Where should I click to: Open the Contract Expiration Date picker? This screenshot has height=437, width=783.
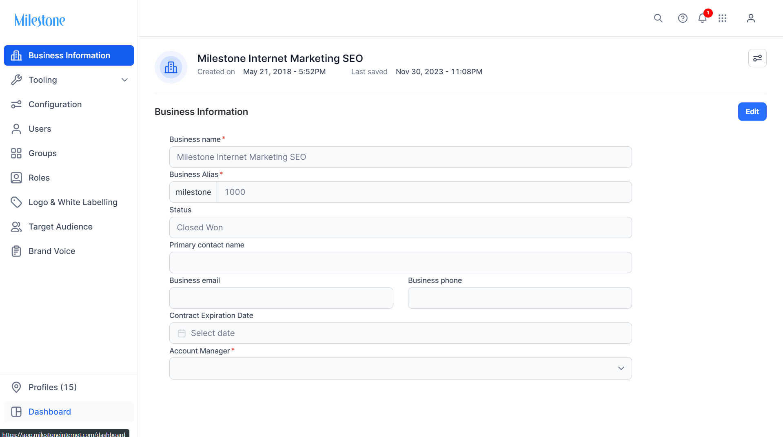401,333
